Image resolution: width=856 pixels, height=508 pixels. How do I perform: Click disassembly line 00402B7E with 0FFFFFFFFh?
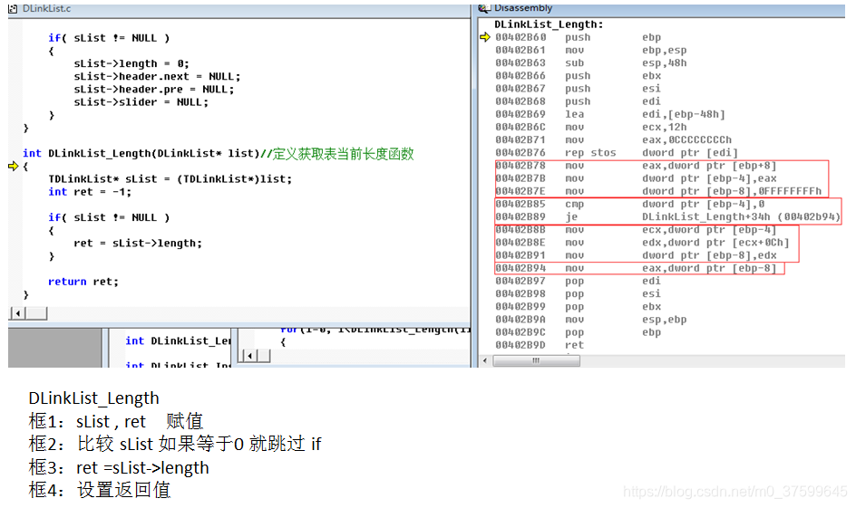(x=658, y=191)
